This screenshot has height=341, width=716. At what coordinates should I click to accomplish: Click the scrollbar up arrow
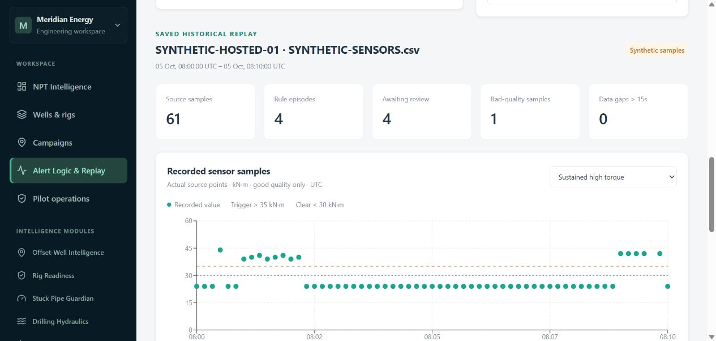(711, 5)
